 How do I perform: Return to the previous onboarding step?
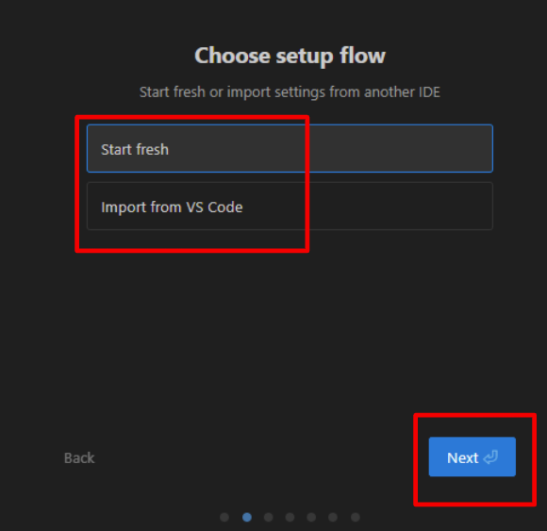coord(79,457)
